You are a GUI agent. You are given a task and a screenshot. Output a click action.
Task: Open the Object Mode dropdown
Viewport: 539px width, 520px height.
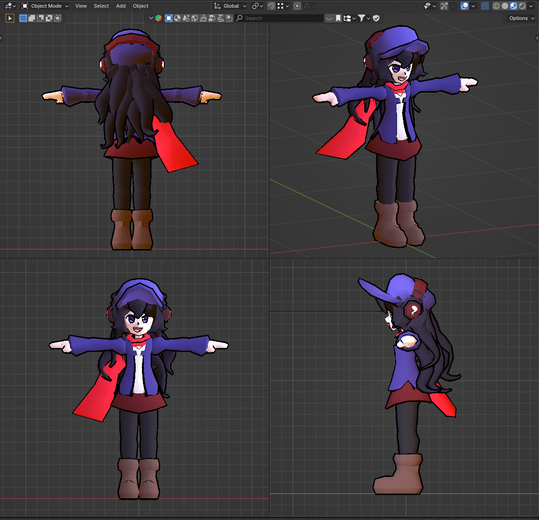tap(45, 6)
